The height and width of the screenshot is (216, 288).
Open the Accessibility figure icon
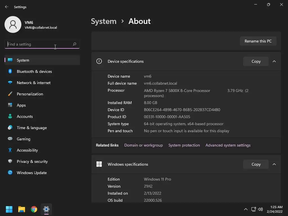coord(10,150)
